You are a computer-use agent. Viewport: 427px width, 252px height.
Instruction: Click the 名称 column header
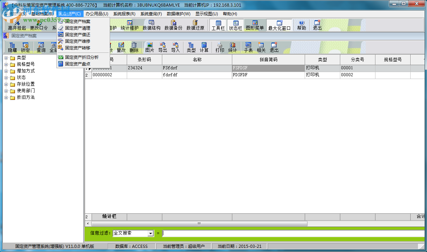click(197, 60)
